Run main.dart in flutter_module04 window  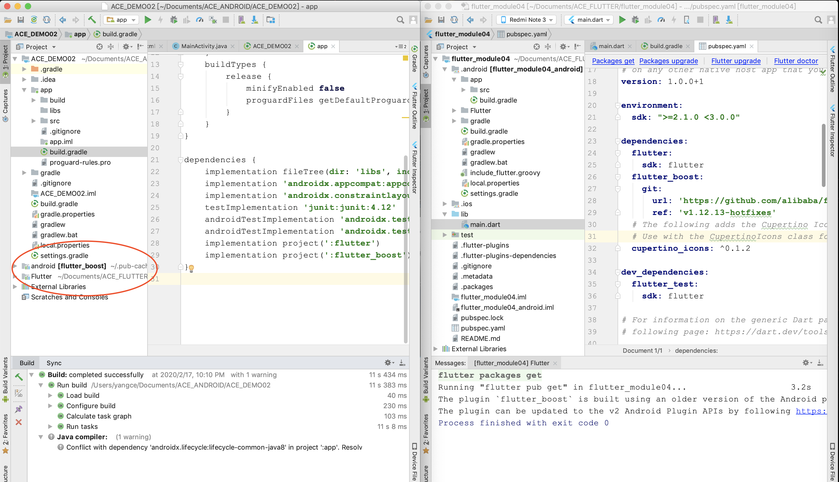coord(622,20)
